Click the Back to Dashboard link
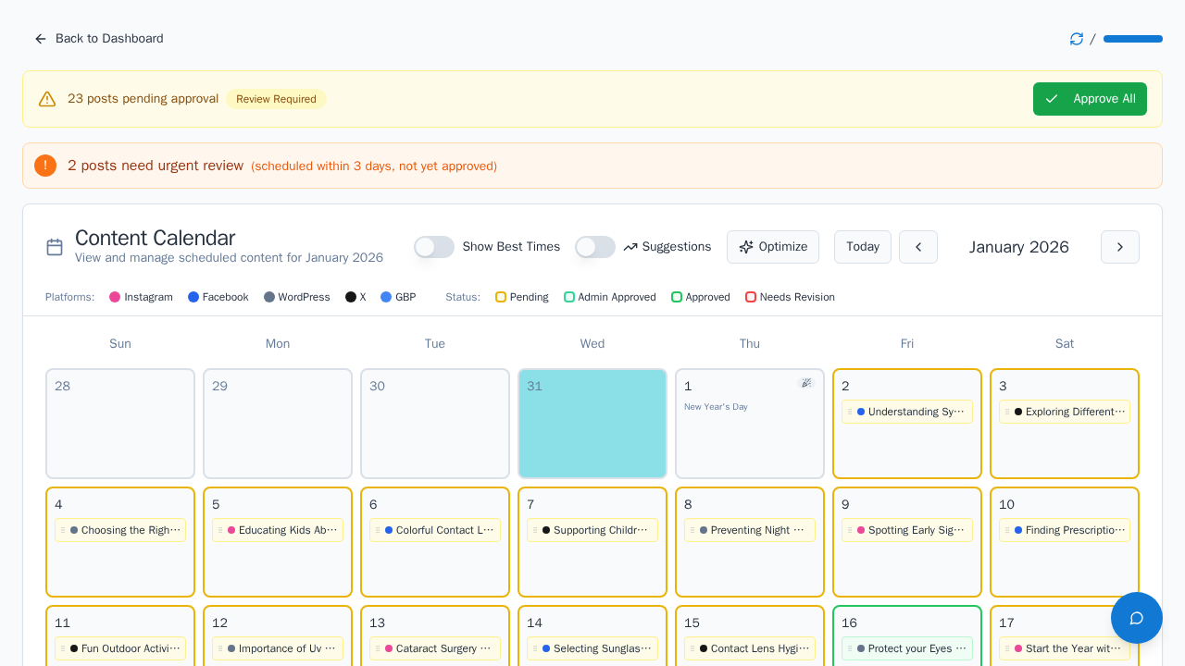 click(x=108, y=39)
